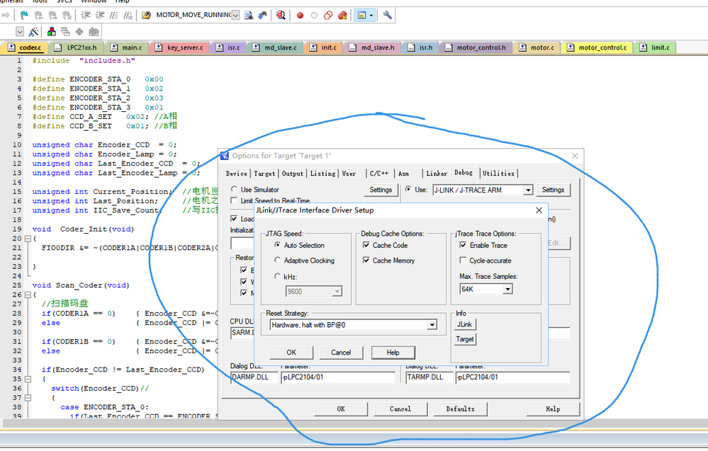Open the Target tab in Options dialog
This screenshot has height=451, width=708.
coord(264,173)
